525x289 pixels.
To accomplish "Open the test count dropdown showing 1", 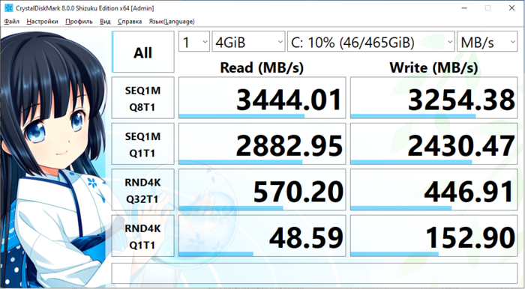I will click(x=194, y=41).
